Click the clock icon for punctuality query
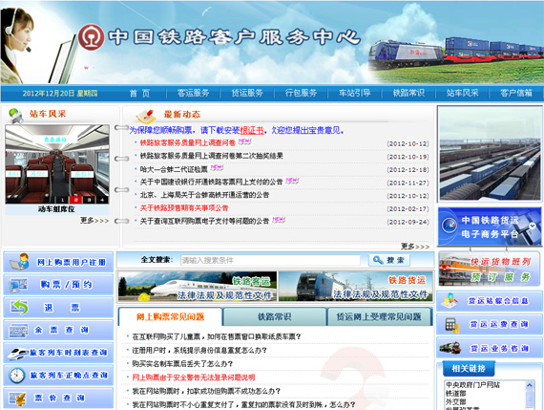The width and height of the screenshot is (544, 410). (16, 376)
